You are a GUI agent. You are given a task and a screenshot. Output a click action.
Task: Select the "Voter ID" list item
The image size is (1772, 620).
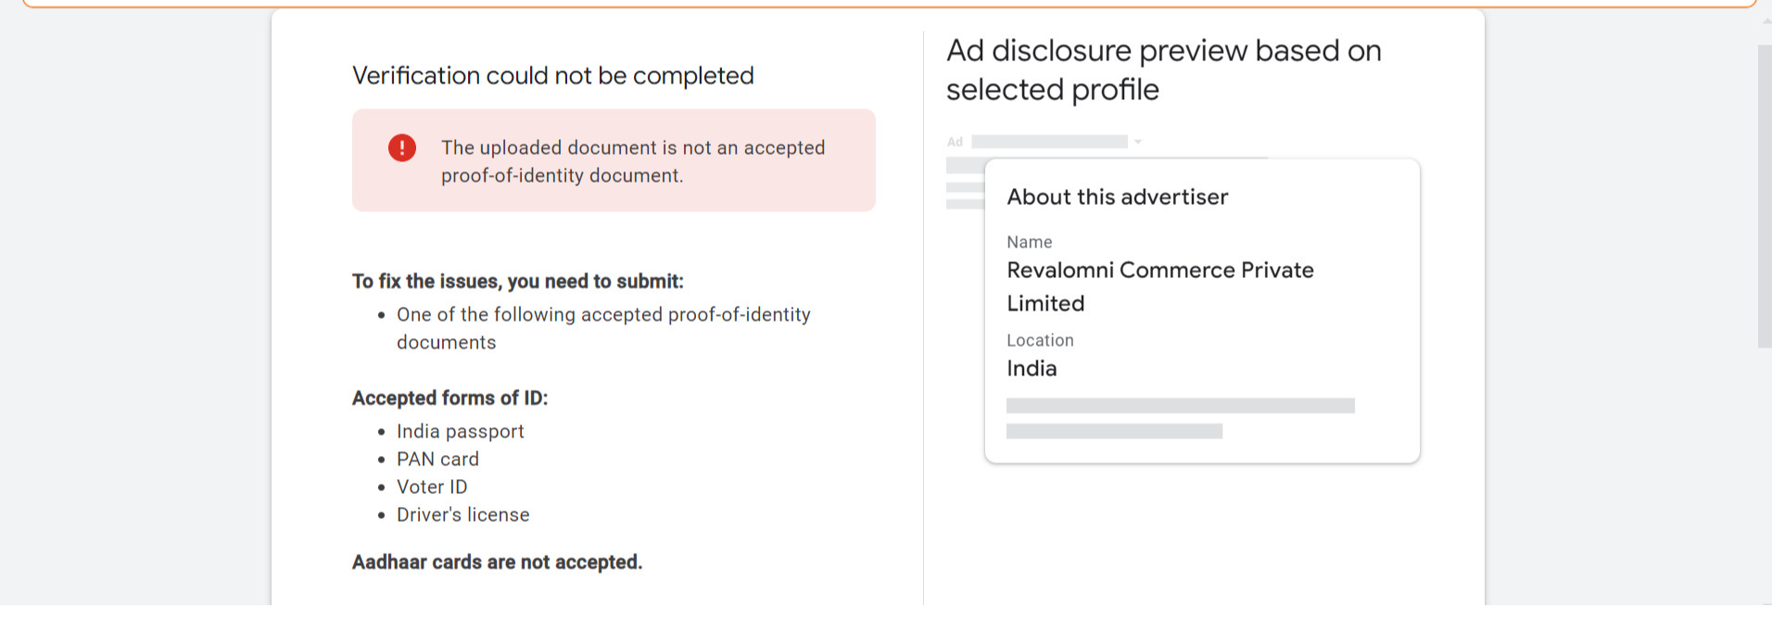[x=432, y=487]
